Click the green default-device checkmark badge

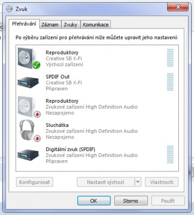click(36, 65)
